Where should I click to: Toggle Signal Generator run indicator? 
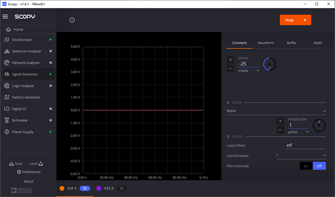tap(51, 74)
